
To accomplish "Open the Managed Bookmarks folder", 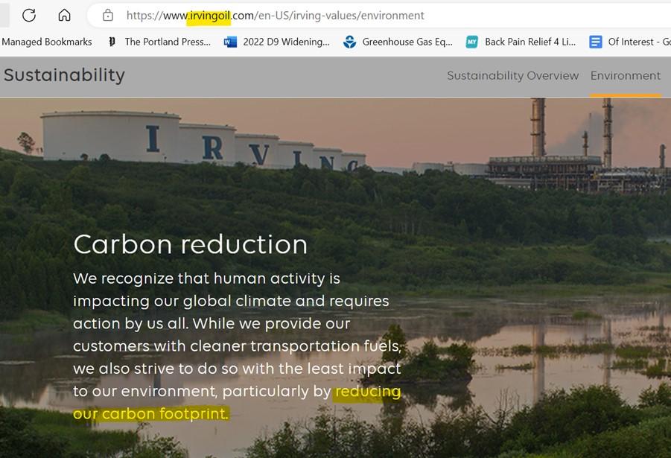I will (x=47, y=42).
